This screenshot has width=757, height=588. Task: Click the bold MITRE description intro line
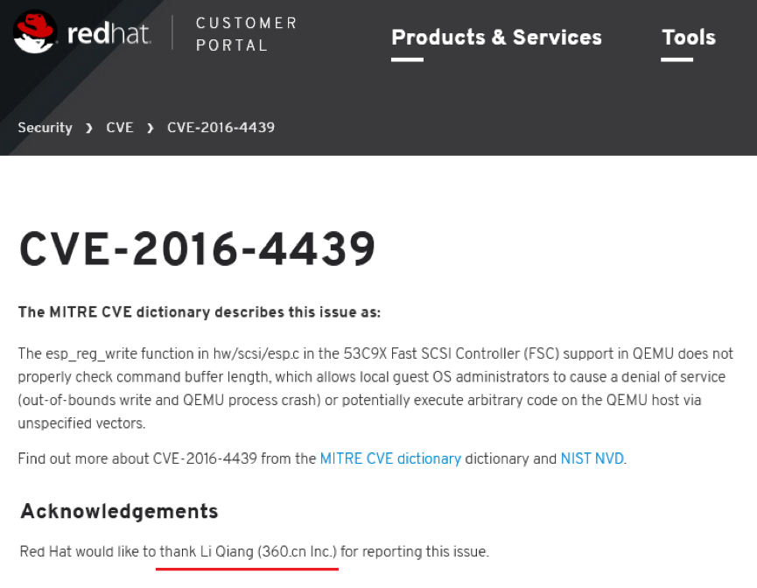click(x=200, y=312)
